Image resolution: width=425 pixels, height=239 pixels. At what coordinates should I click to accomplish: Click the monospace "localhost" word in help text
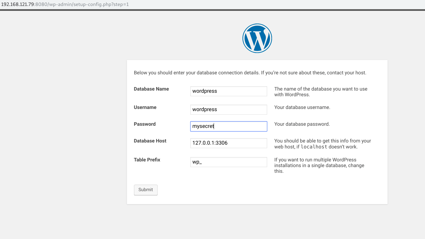pos(314,147)
